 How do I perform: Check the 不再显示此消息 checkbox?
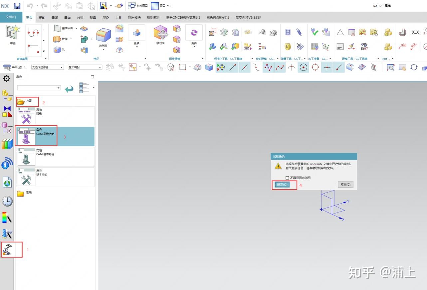tap(287, 178)
